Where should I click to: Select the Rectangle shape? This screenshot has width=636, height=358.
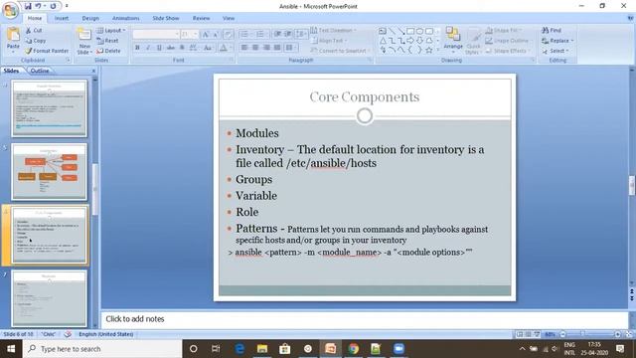410,31
